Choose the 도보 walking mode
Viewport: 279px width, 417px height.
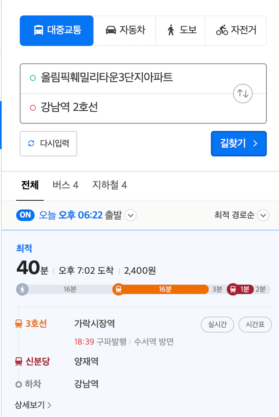pyautogui.click(x=180, y=31)
